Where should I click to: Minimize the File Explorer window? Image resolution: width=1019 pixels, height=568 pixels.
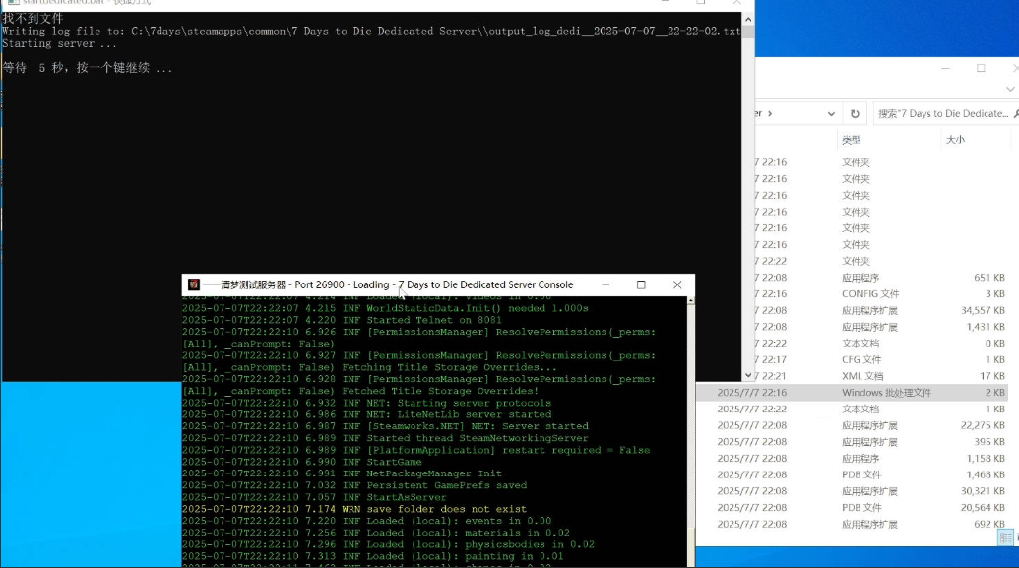tap(945, 68)
